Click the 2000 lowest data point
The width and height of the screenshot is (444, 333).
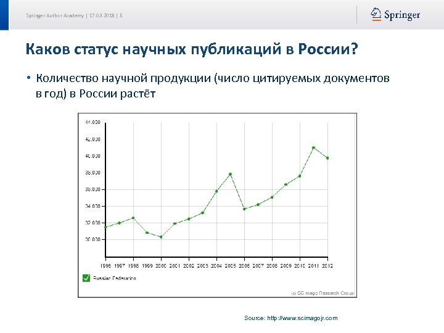click(x=161, y=237)
